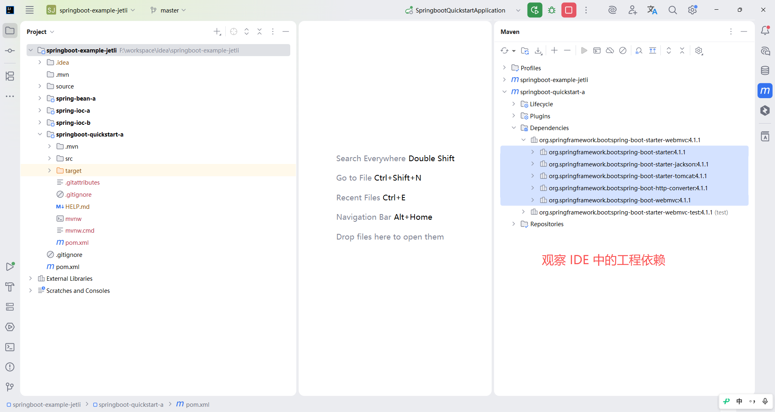
Task: Select mvnw.cmd file
Action: pyautogui.click(x=80, y=230)
